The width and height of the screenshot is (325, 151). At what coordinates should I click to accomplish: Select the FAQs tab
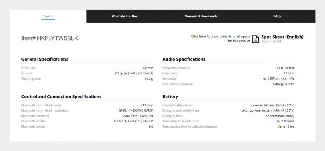[277, 16]
